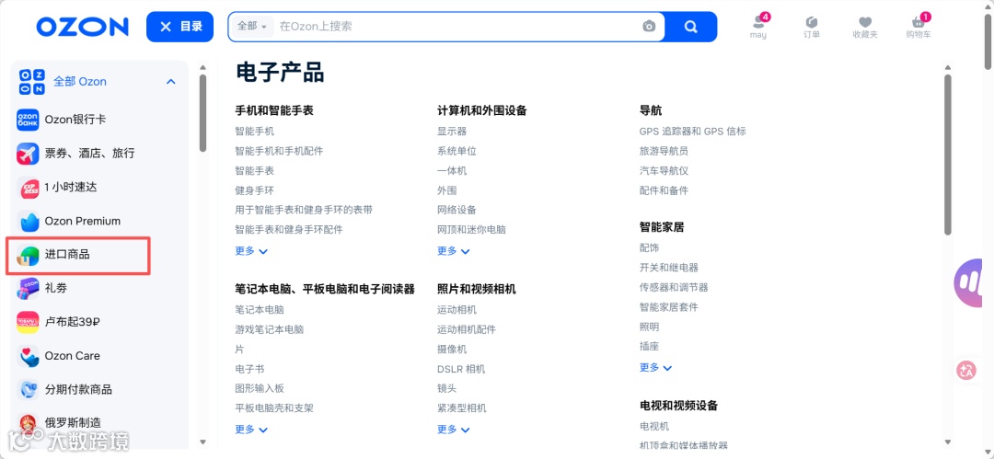The image size is (994, 459).
Task: Expand 更多 under 笔记本电脑、平板电脑和电子阅读器
Action: pyautogui.click(x=251, y=430)
